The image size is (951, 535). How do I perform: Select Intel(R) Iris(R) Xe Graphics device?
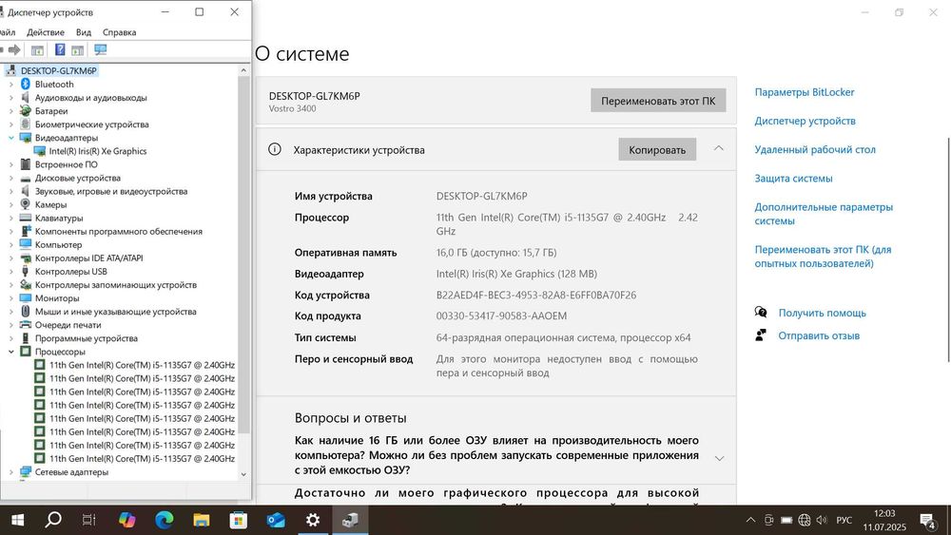[98, 151]
